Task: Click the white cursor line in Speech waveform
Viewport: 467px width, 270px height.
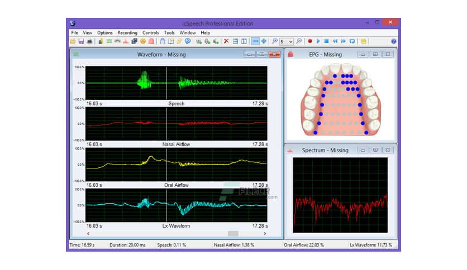Action: 167,83
